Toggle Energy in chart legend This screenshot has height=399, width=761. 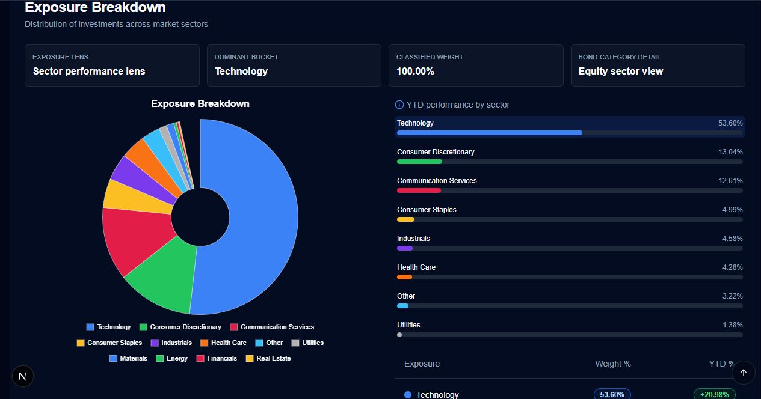click(171, 358)
